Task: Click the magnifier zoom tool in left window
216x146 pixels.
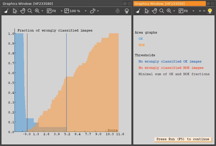Action: pos(30,11)
